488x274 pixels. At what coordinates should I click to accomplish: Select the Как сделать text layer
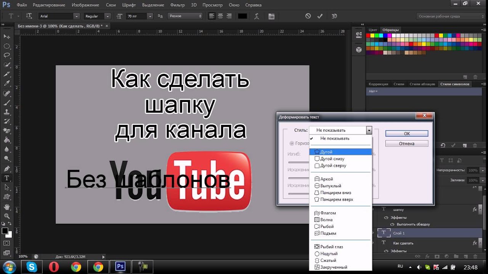click(429, 243)
